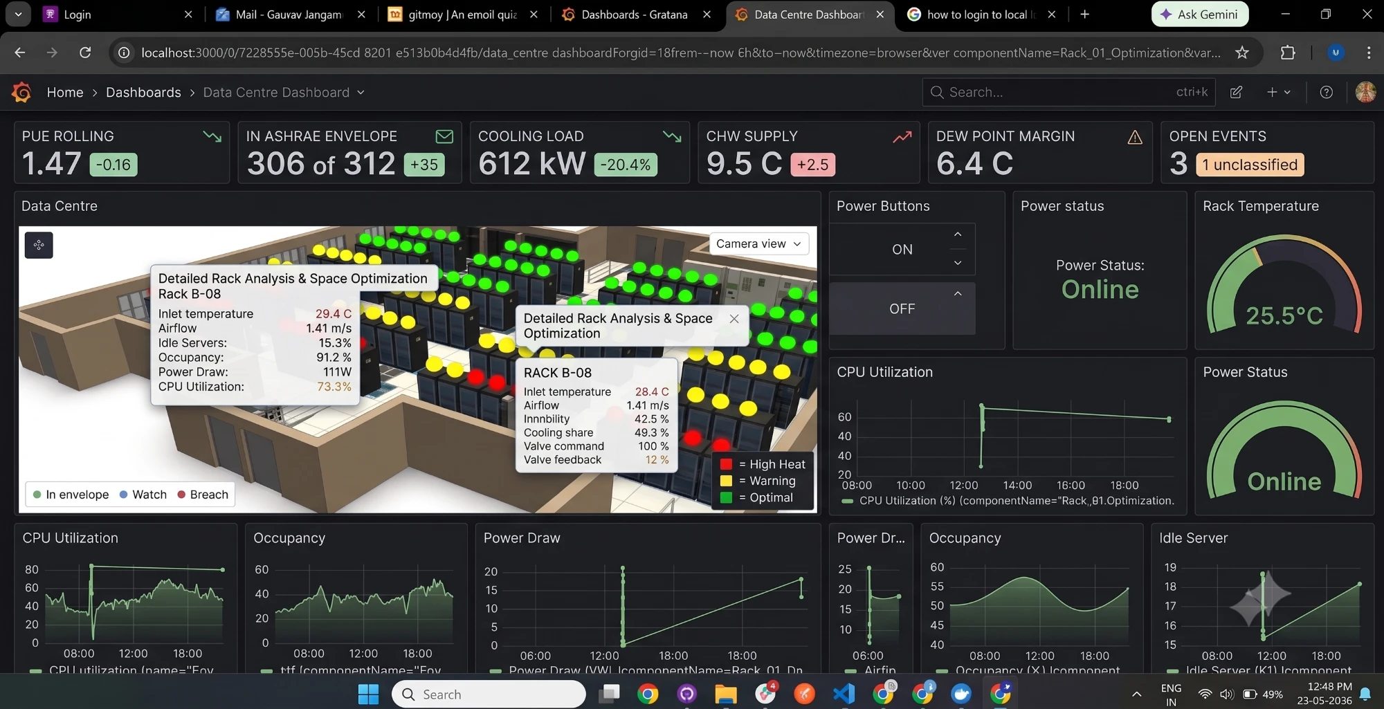Click the Windows Start button
Screen dimensions: 1384x709
[368, 694]
